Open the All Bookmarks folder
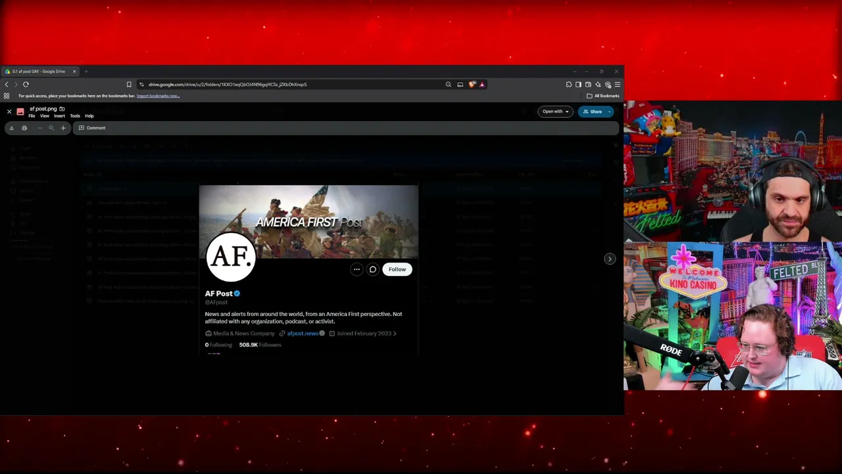Image resolution: width=842 pixels, height=474 pixels. pos(603,95)
